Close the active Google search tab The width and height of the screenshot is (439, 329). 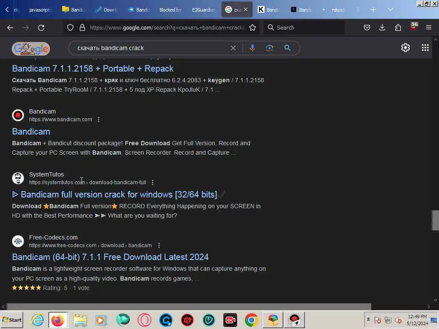point(246,9)
